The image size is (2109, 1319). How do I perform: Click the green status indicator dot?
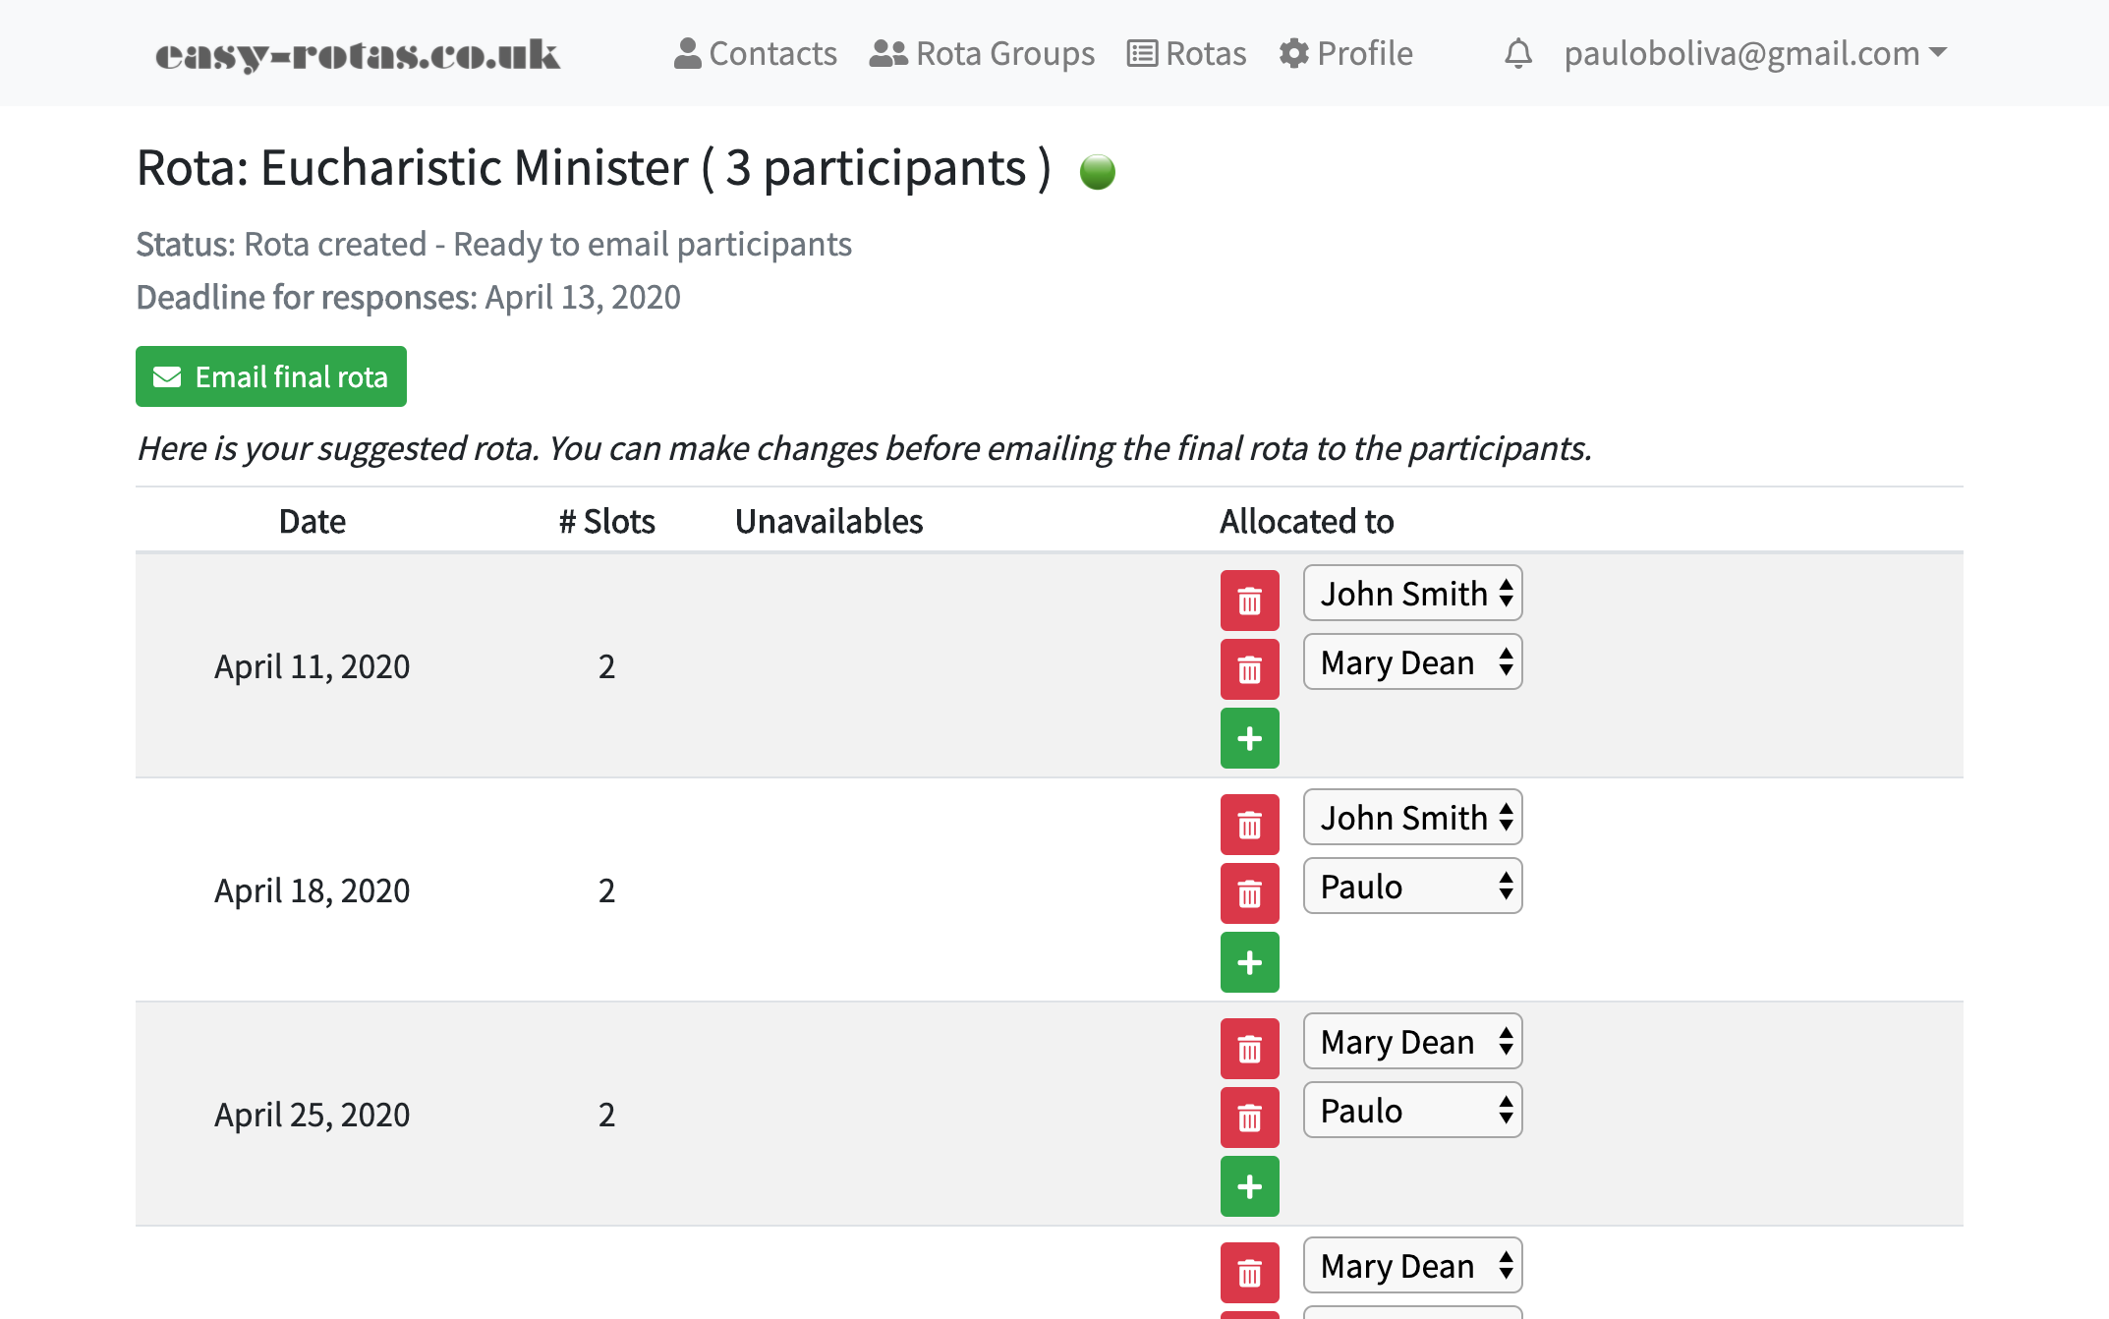click(x=1097, y=172)
